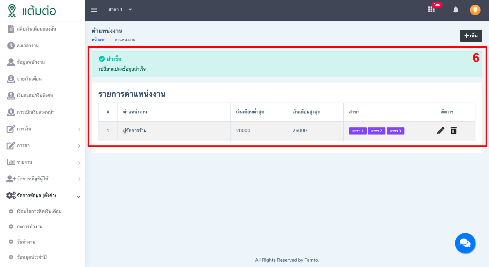Open the notifications bell
This screenshot has height=267, width=489.
click(456, 10)
